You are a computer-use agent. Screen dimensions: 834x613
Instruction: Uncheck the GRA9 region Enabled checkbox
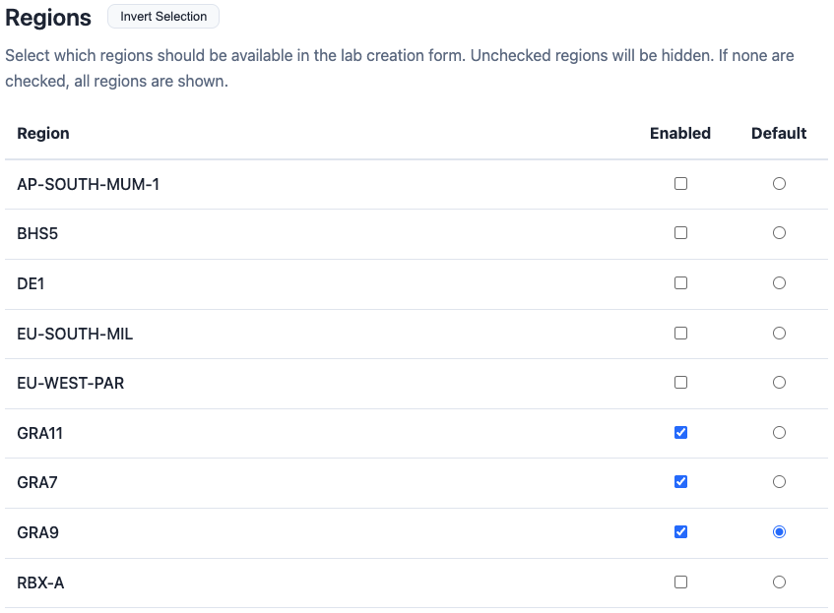pyautogui.click(x=680, y=532)
